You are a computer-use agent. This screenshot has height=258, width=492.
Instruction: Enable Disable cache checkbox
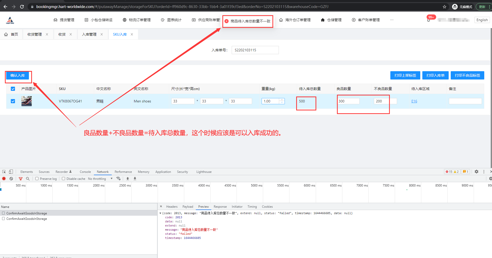pyautogui.click(x=63, y=179)
